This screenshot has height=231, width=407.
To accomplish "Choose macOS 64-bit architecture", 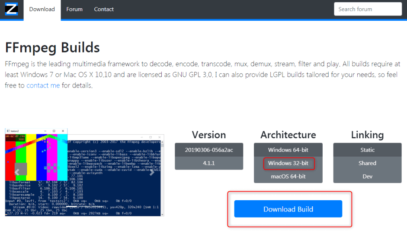I will coord(288,176).
